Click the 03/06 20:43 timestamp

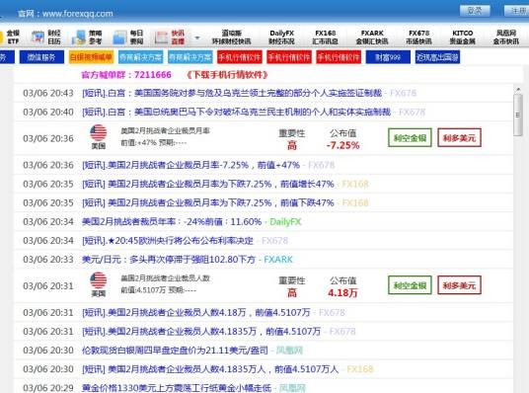48,93
